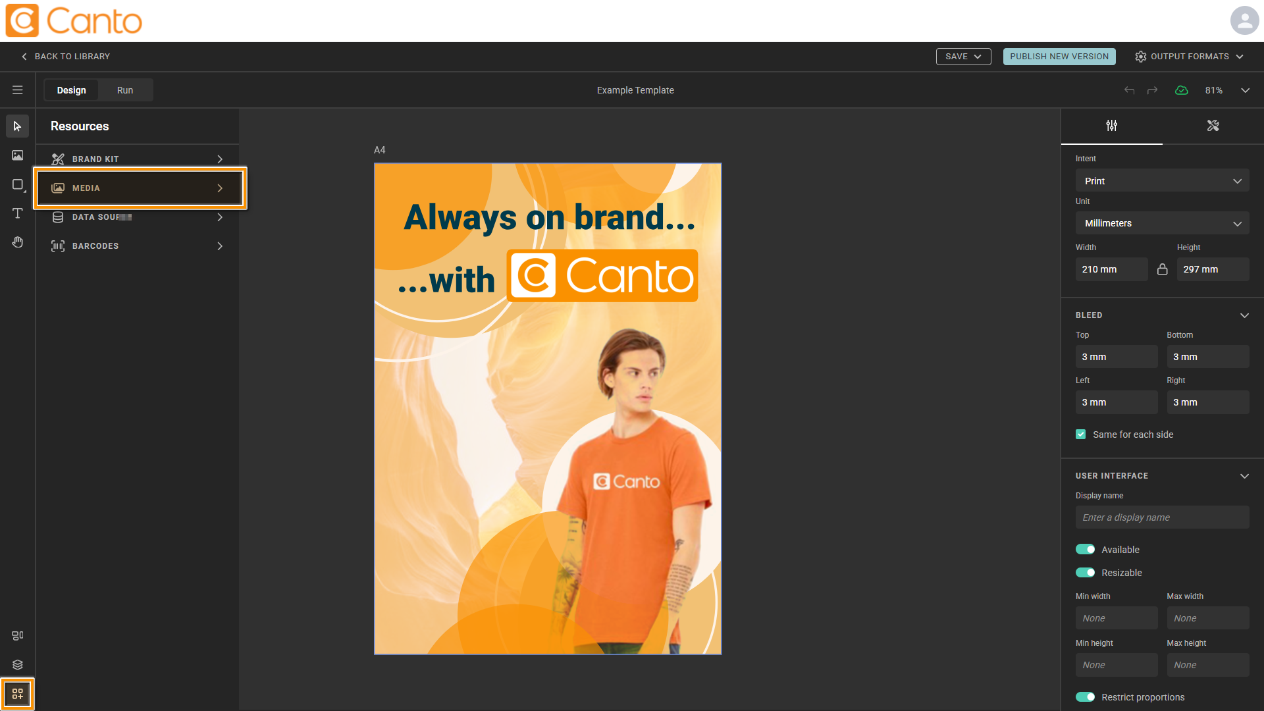Image resolution: width=1264 pixels, height=711 pixels.
Task: Click the Media image icon
Action: [x=58, y=188]
